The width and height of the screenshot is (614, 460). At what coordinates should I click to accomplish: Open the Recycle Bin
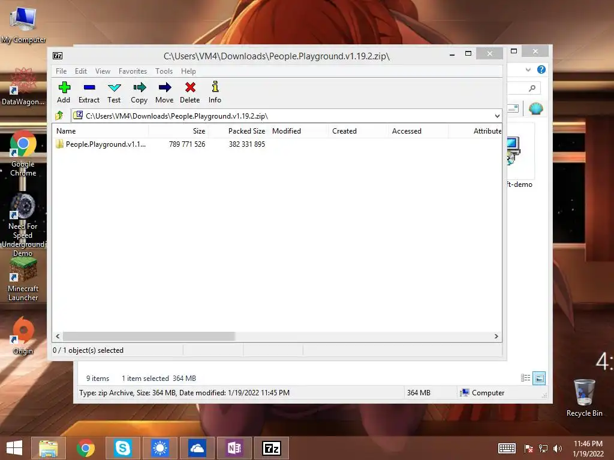coord(585,398)
